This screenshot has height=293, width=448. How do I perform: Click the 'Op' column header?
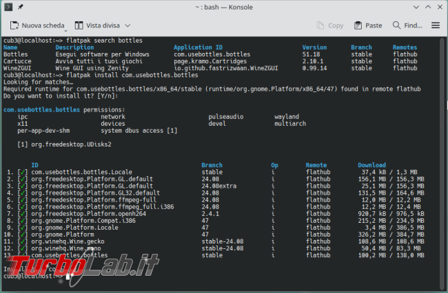[274, 165]
